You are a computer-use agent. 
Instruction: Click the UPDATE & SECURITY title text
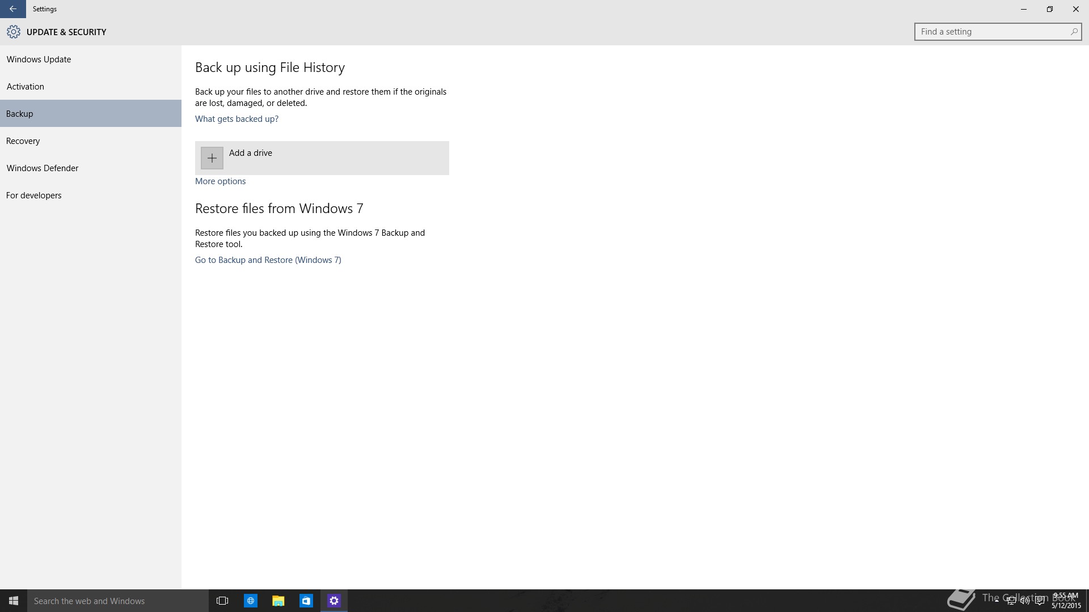(66, 32)
